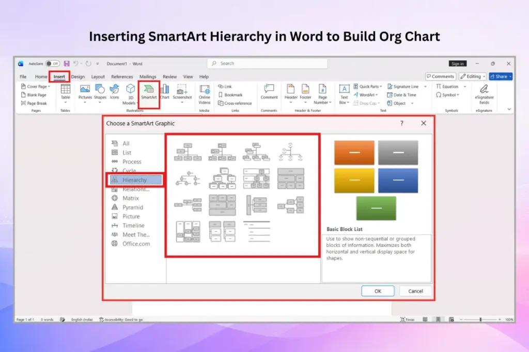Confirm the dialog with OK
Screen dimensions: 529x352
click(378, 291)
